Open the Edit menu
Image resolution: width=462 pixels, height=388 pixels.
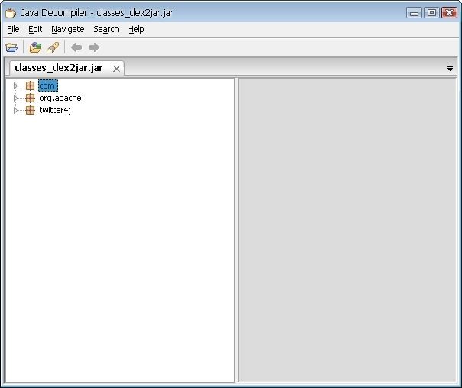(35, 29)
